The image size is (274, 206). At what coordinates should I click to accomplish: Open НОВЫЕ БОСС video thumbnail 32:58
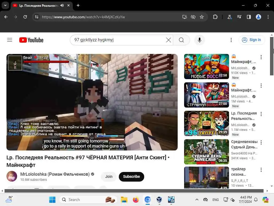[206, 67]
